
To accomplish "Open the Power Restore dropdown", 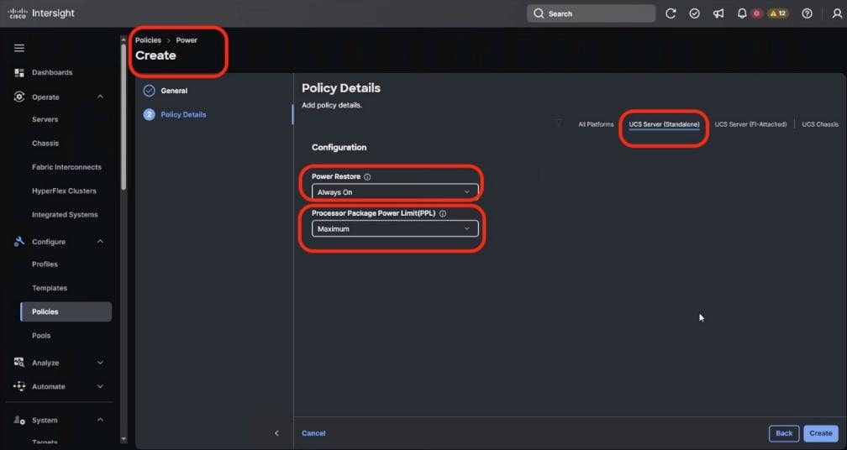I will click(x=395, y=192).
